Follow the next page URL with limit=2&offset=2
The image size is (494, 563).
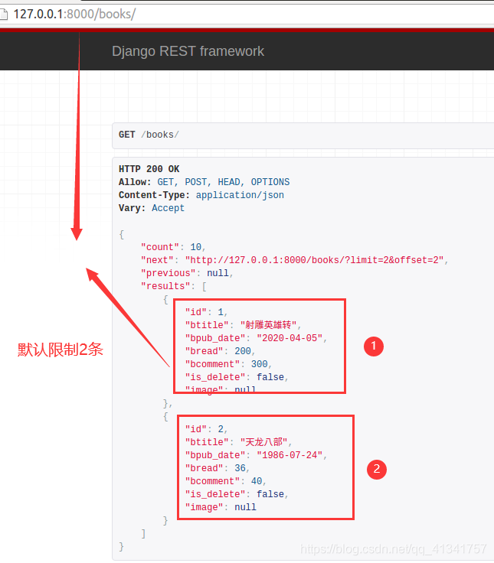click(x=315, y=260)
